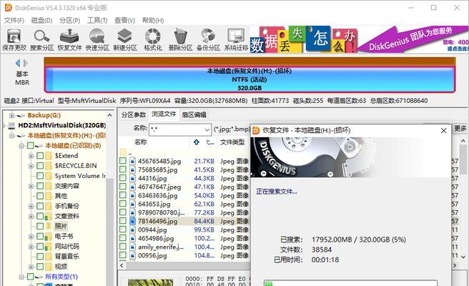The height and width of the screenshot is (286, 469).
Task: Click the tree panel scroll up arrow
Action: (x=109, y=115)
